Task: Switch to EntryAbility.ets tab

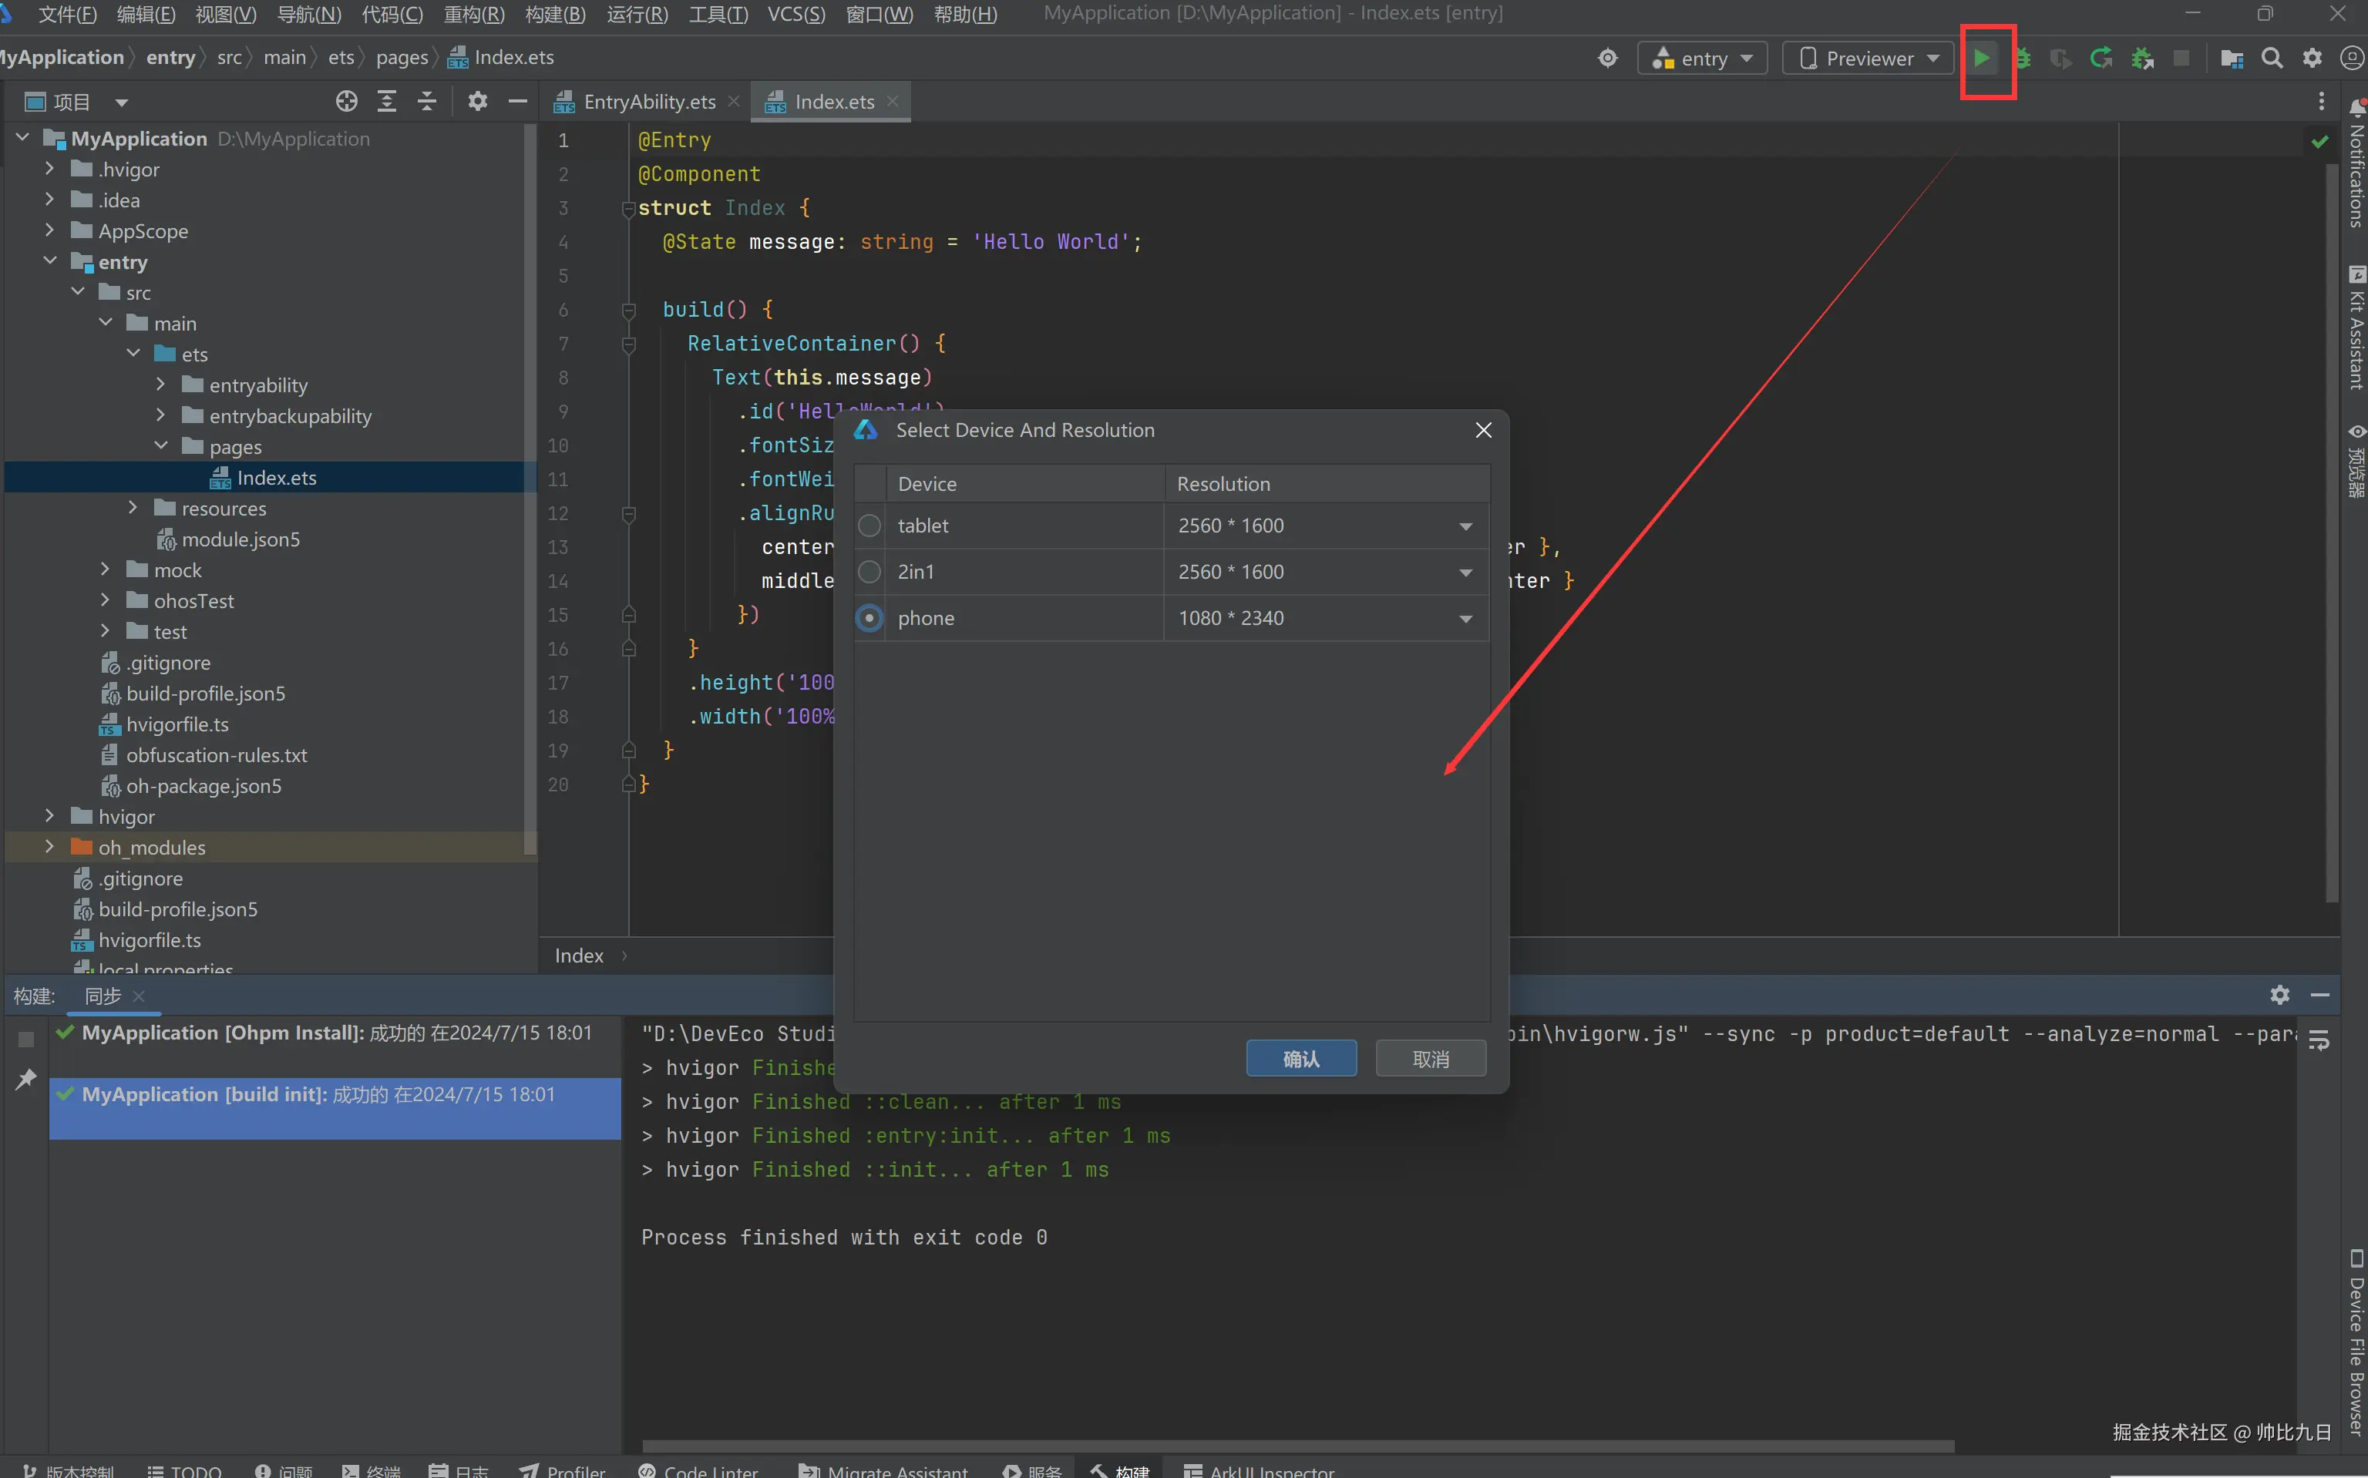Action: (648, 102)
